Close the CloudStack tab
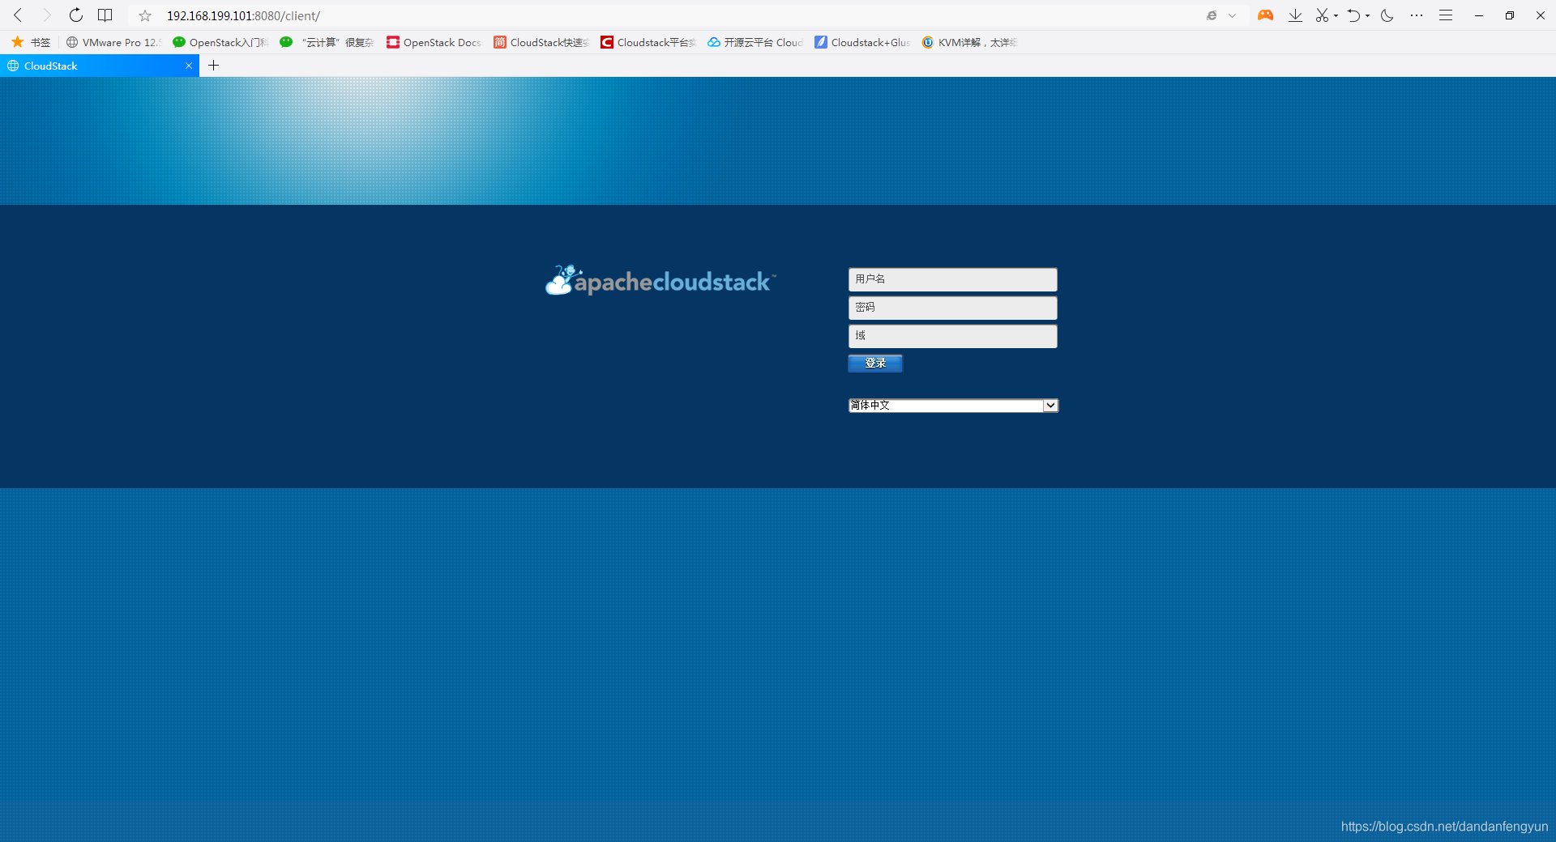This screenshot has height=842, width=1556. pyautogui.click(x=189, y=66)
